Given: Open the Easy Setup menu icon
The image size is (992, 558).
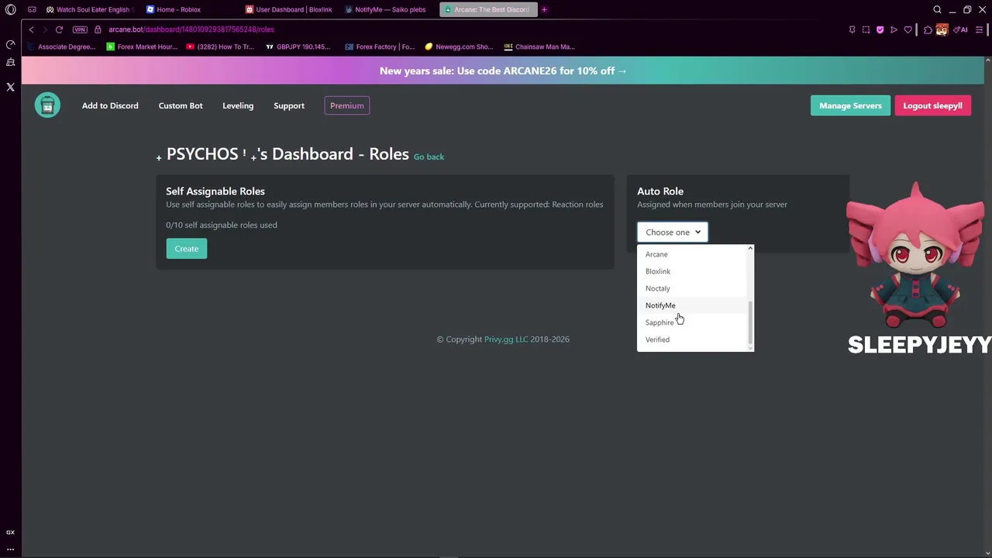Looking at the screenshot, I should [x=980, y=29].
